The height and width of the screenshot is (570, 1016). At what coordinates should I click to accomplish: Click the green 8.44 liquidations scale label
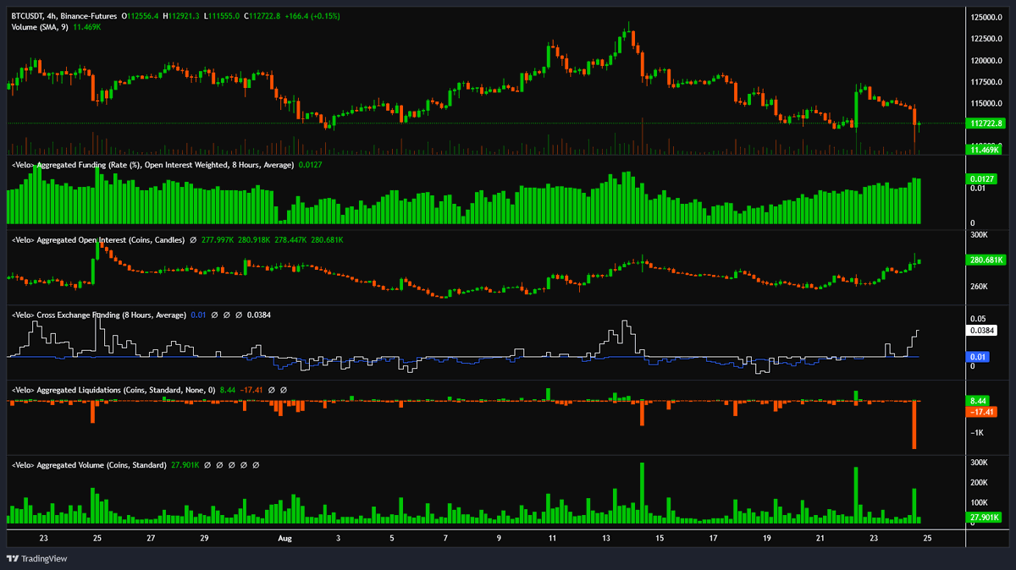(x=977, y=400)
